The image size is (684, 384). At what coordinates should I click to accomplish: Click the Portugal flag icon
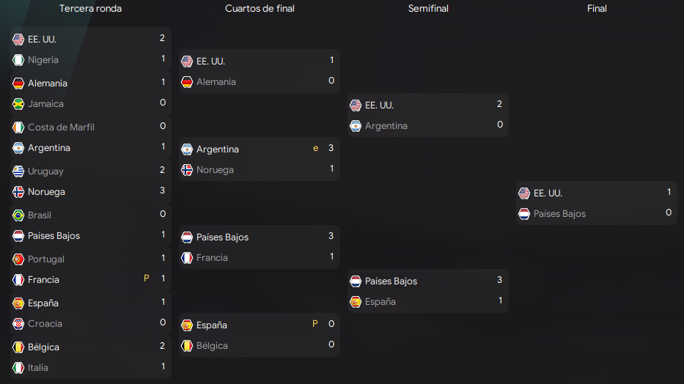tap(18, 259)
